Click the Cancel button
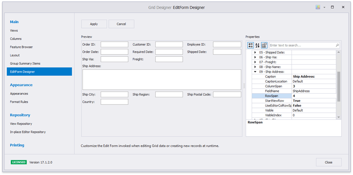The height and width of the screenshot is (175, 353). pos(121,24)
